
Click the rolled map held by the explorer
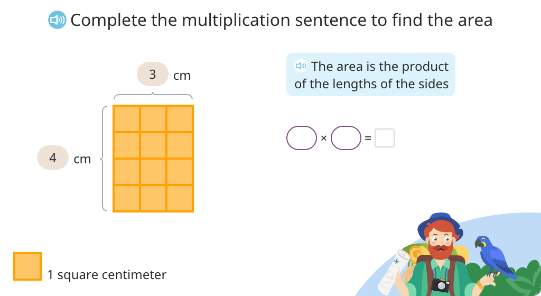[393, 273]
